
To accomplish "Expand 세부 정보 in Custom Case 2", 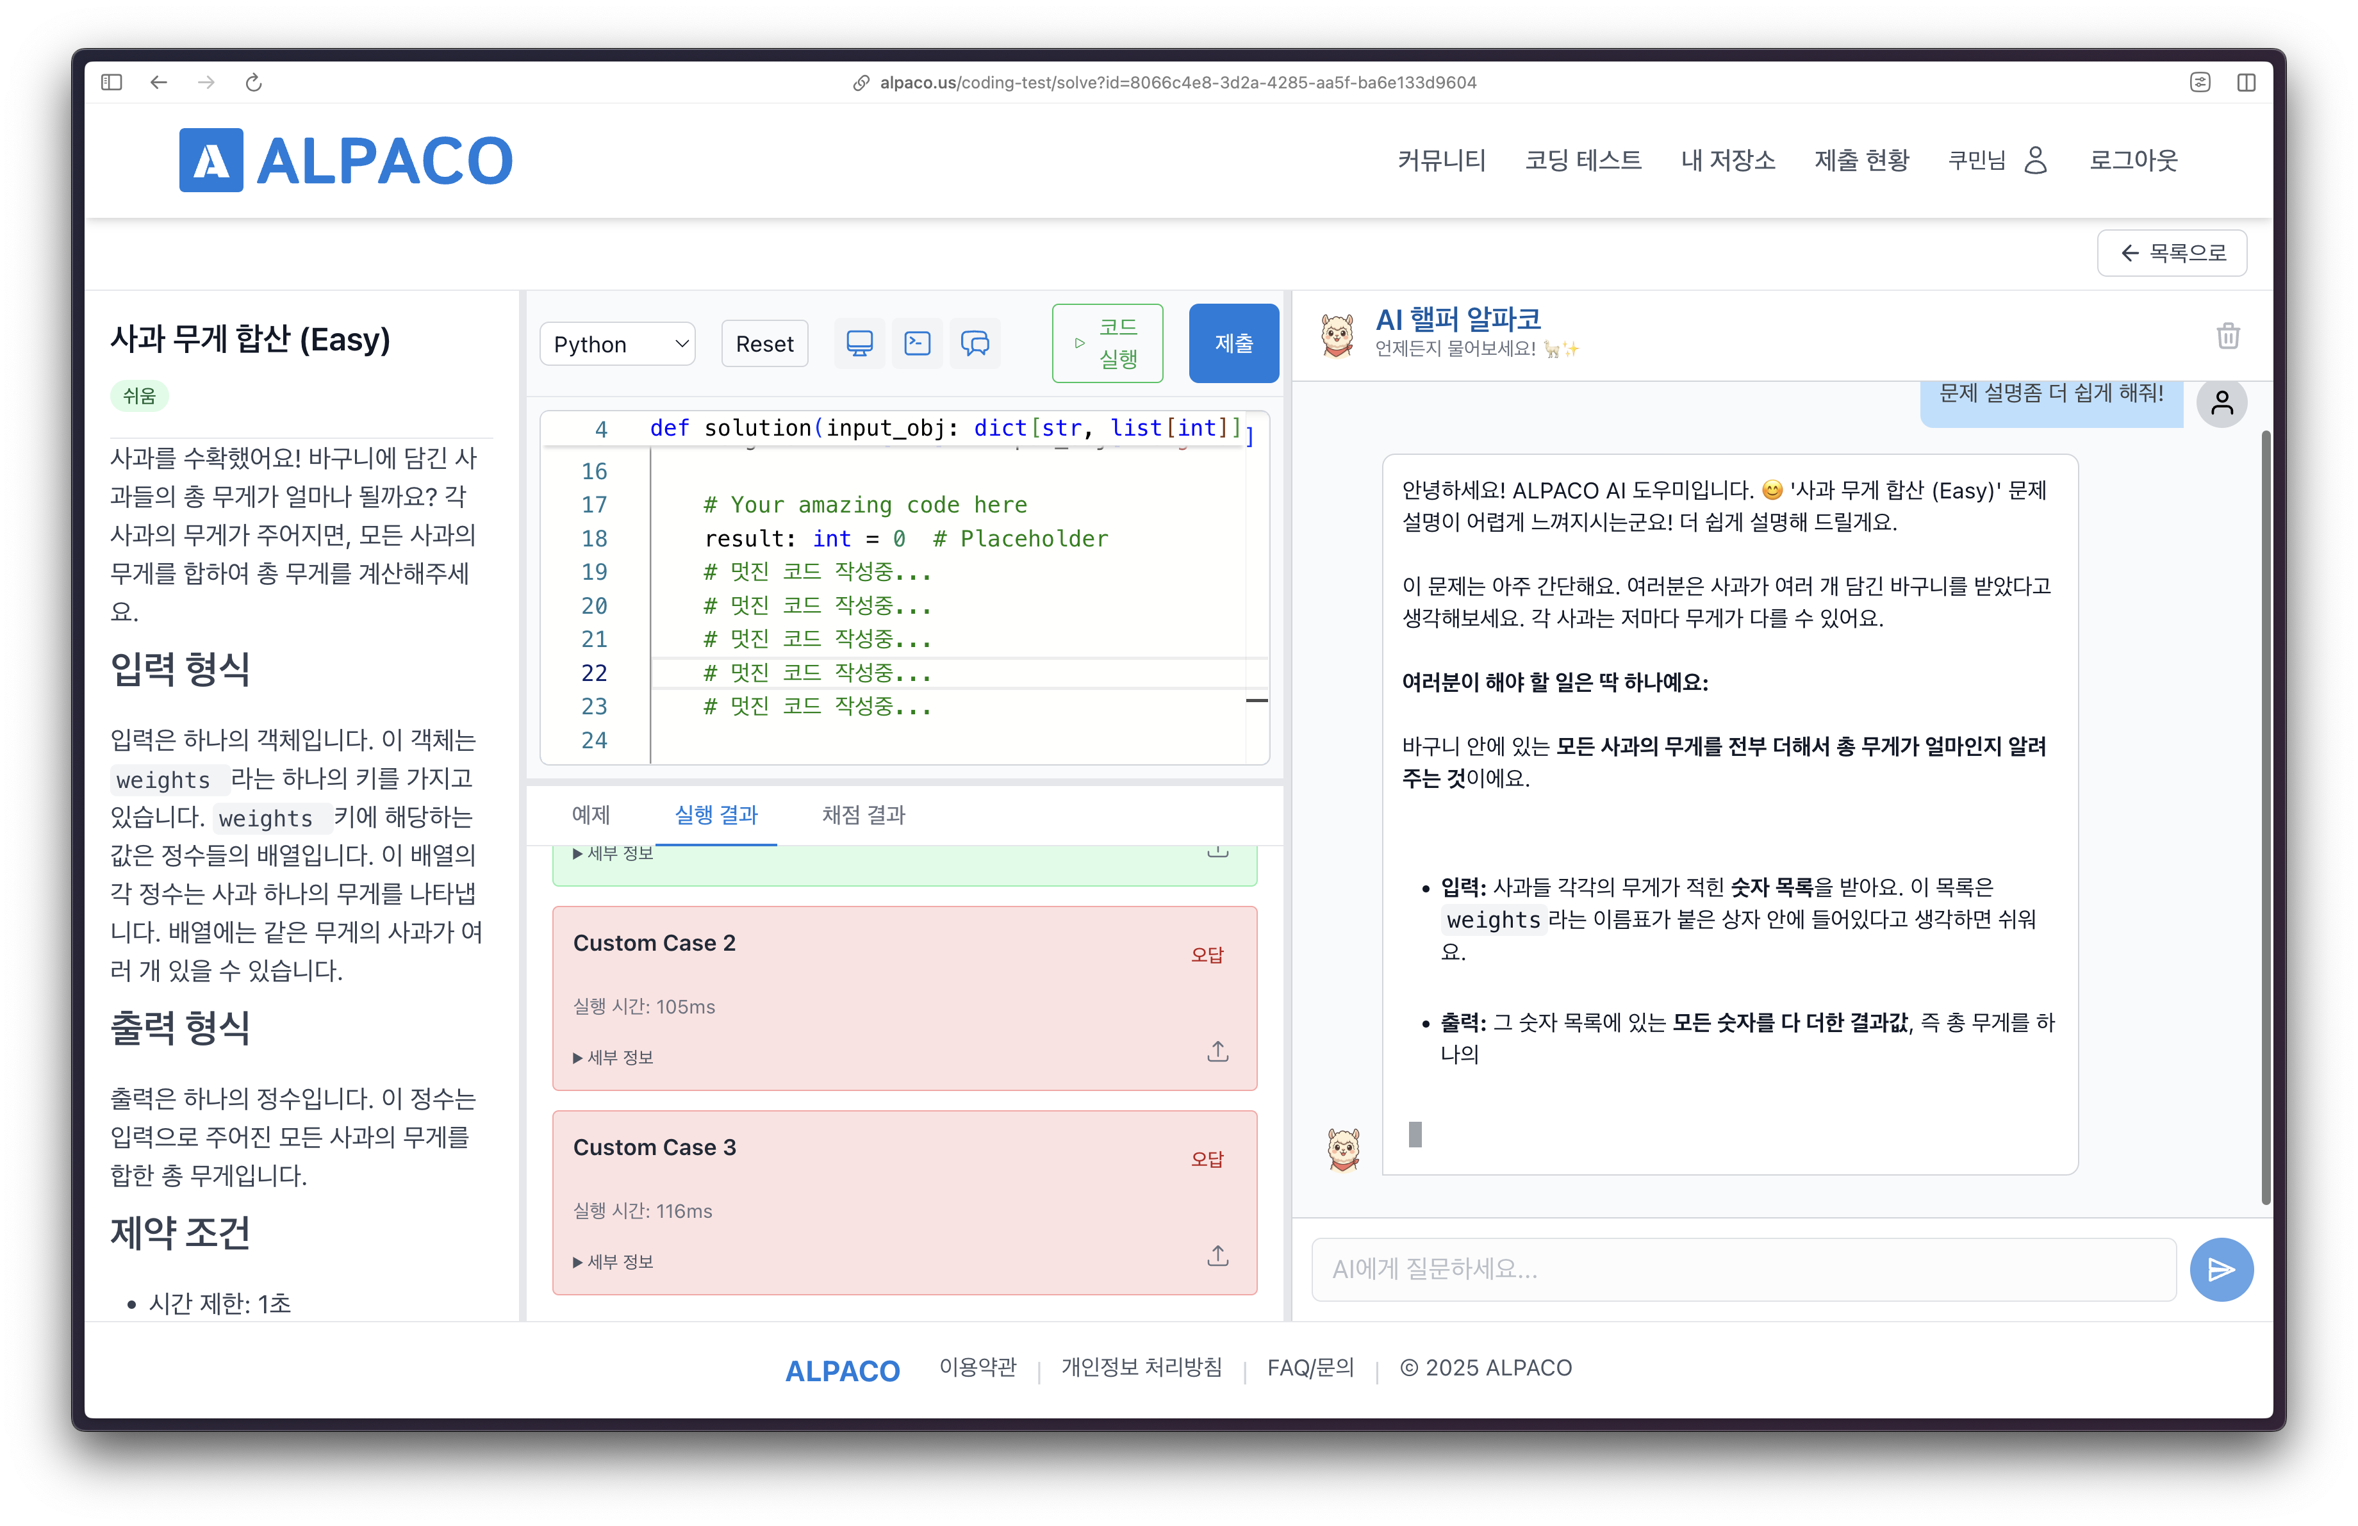I will pyautogui.click(x=613, y=1058).
